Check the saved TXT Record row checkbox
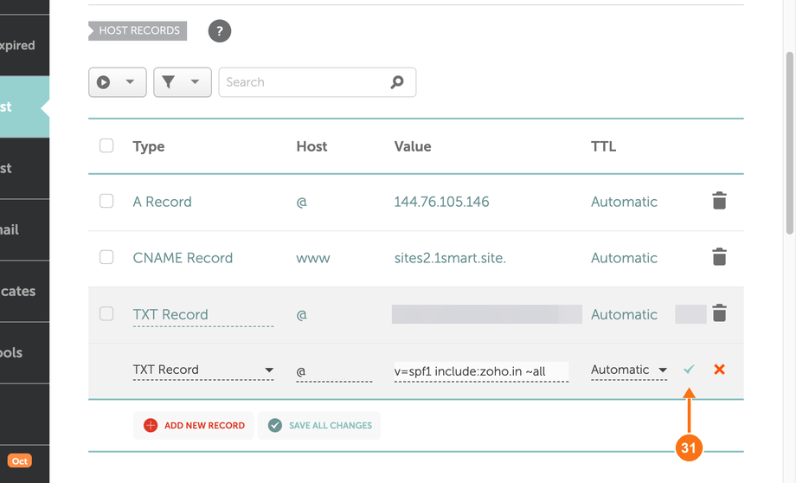 tap(106, 313)
